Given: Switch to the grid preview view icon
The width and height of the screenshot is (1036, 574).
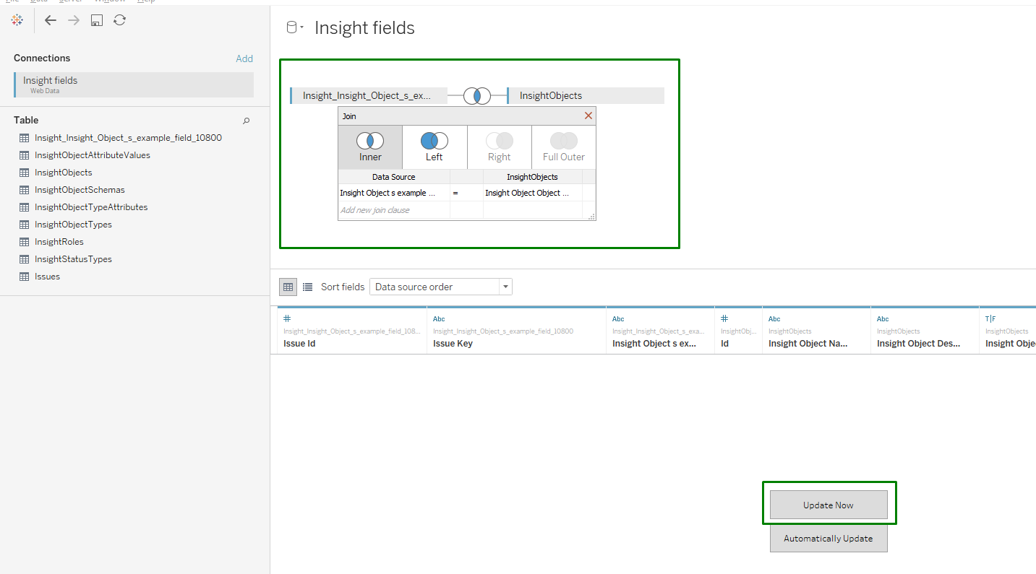Looking at the screenshot, I should [x=288, y=287].
